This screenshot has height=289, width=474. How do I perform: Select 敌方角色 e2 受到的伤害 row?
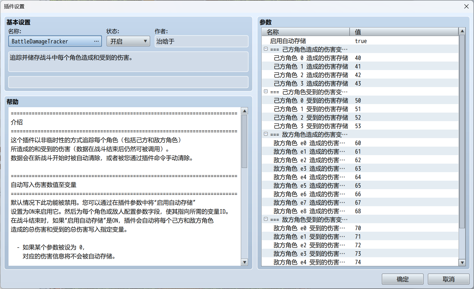pyautogui.click(x=360, y=245)
